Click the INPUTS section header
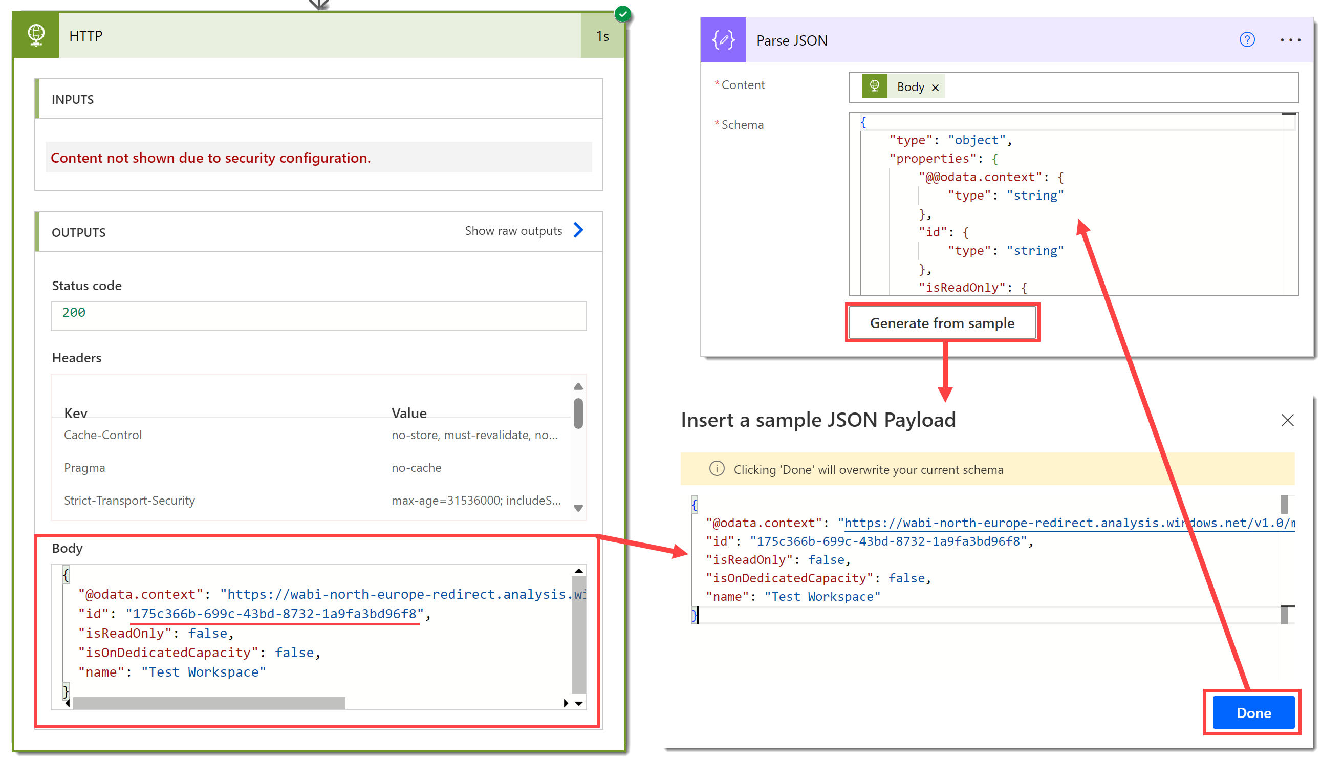 click(x=320, y=99)
